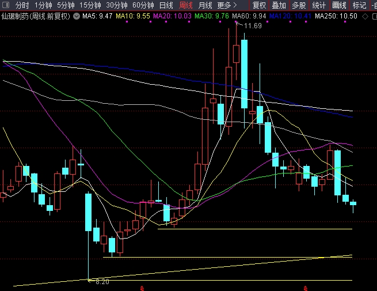The image size is (377, 291).
Task: Click the green MA30: 9.76 label
Action: [x=212, y=16]
